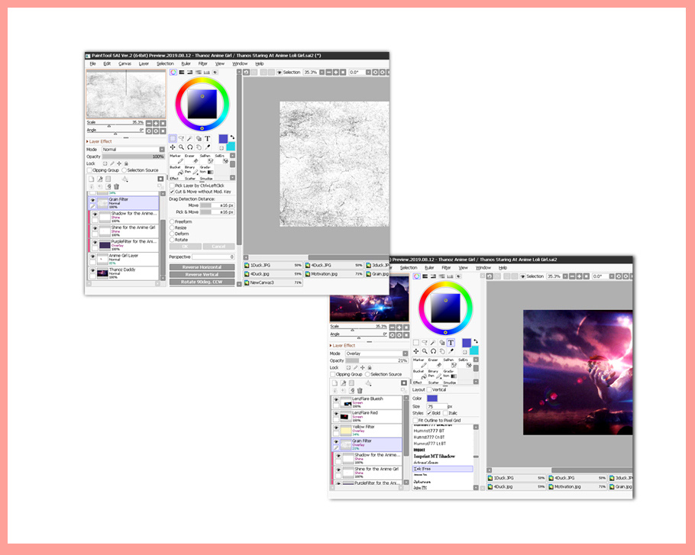Select the Eraser brush in upper window
The width and height of the screenshot is (695, 555).
click(192, 159)
